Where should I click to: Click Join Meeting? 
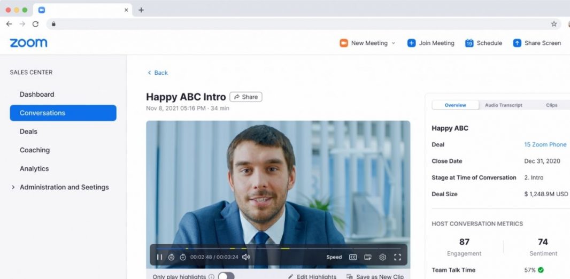[x=431, y=43]
